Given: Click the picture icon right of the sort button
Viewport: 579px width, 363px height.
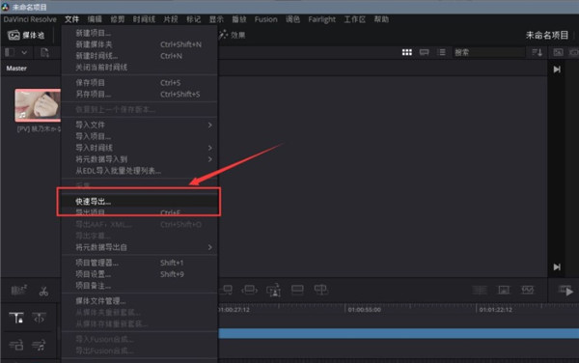Looking at the screenshot, I should [x=558, y=52].
